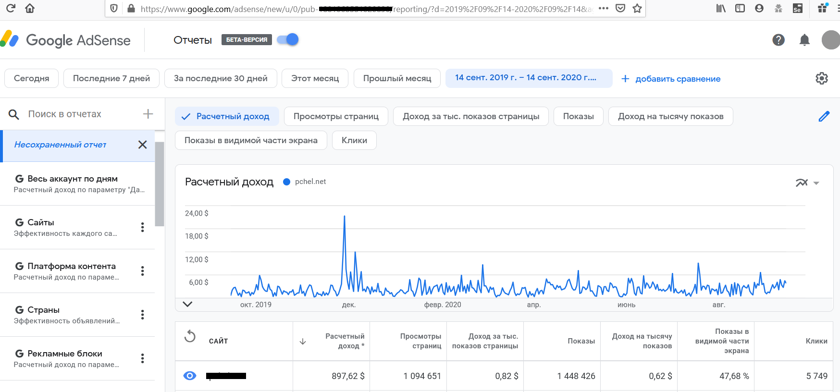The height and width of the screenshot is (392, 840).
Task: Open three-dot menu for Страны report
Action: [142, 315]
